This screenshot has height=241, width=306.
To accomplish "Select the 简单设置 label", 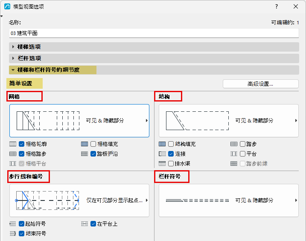I will (20, 84).
